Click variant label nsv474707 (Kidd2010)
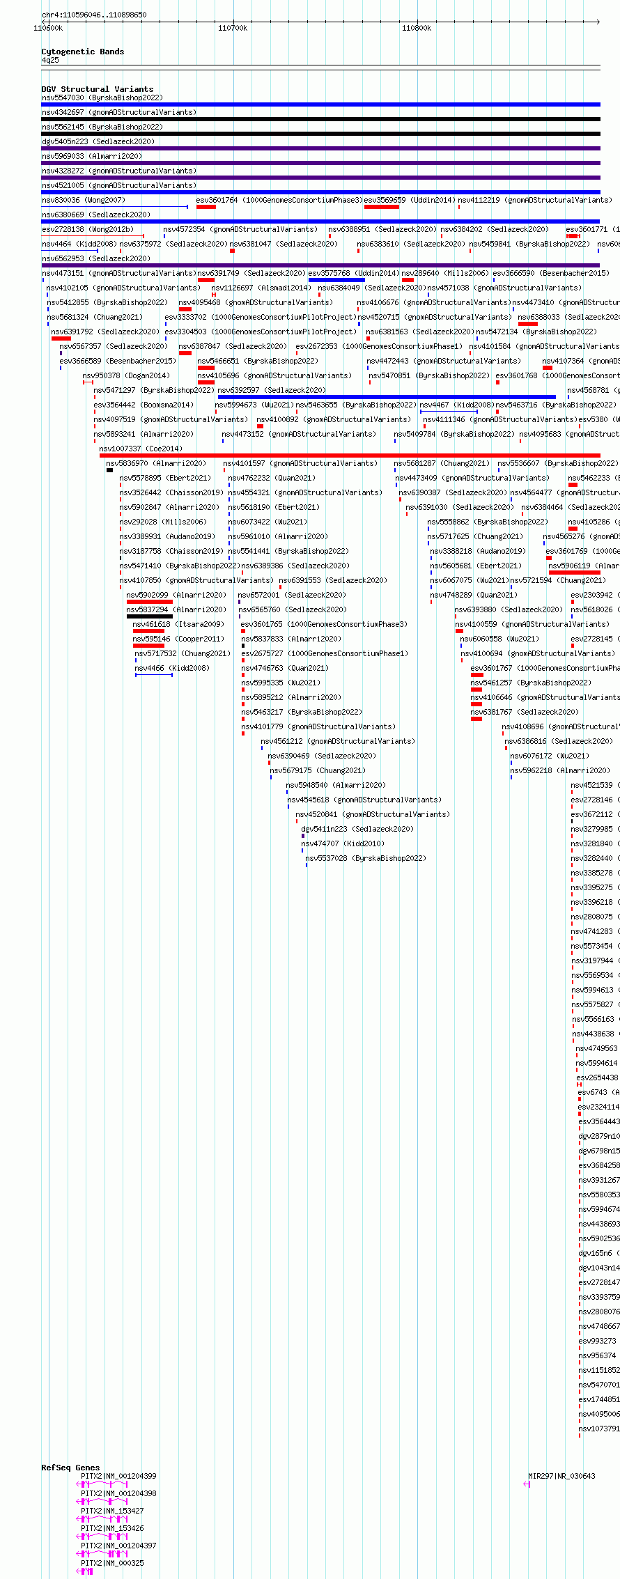 [x=343, y=844]
